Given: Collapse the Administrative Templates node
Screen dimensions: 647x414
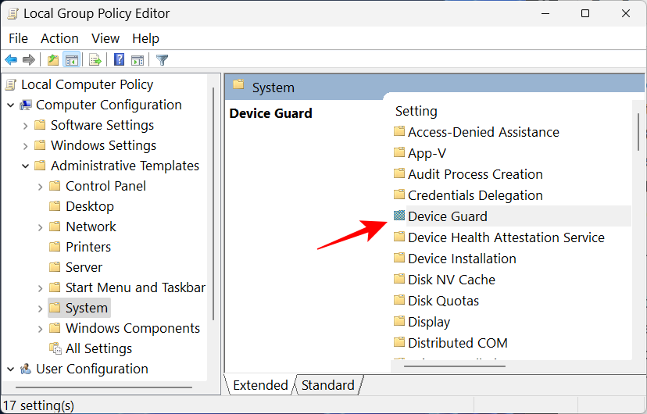Looking at the screenshot, I should pos(25,166).
